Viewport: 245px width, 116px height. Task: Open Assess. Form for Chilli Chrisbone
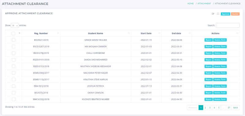point(220,53)
